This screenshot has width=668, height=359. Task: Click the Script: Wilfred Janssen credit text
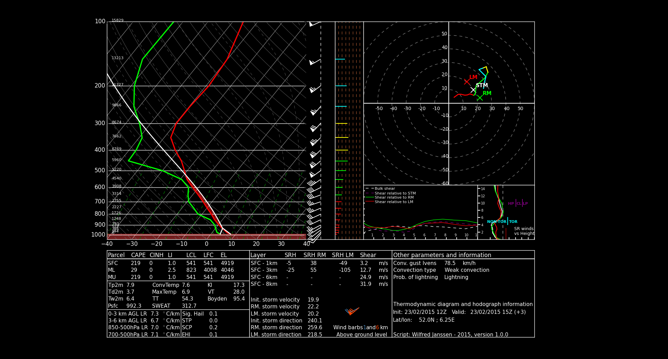450,335
